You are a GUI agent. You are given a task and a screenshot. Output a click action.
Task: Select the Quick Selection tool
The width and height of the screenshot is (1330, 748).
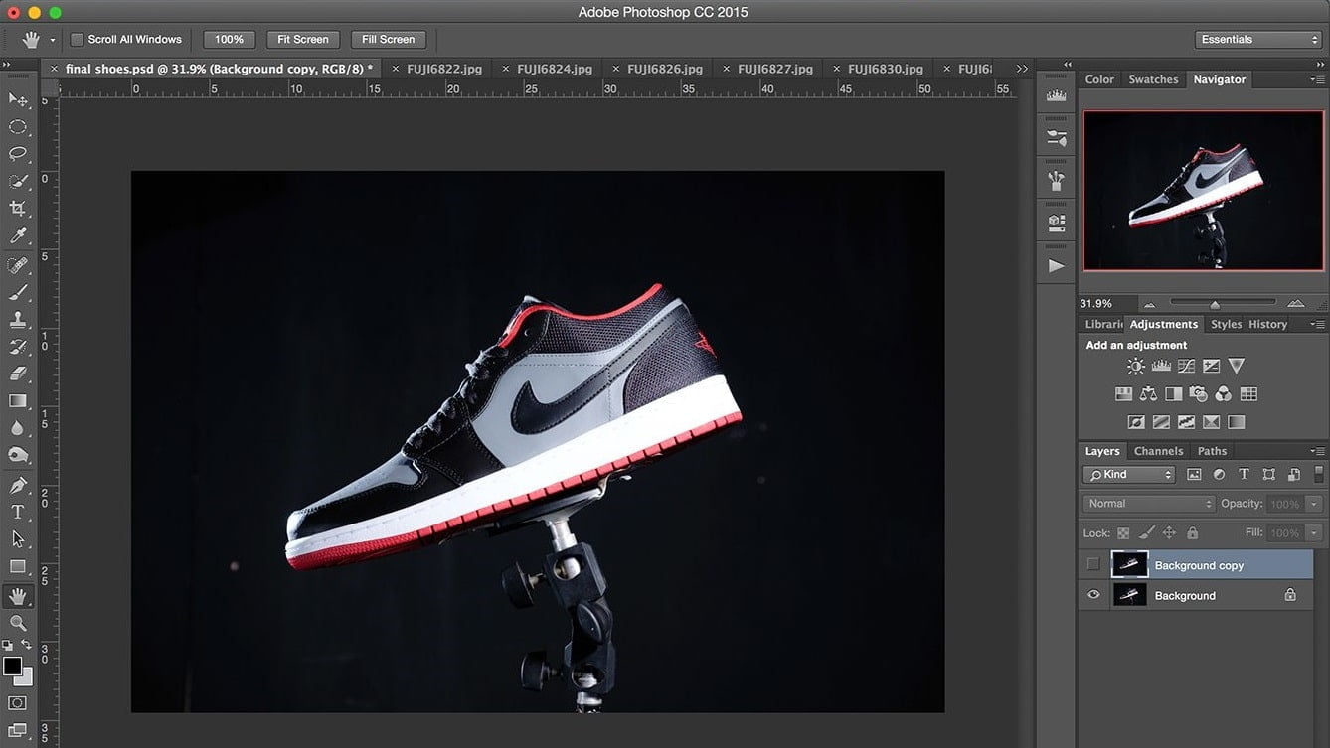point(18,182)
